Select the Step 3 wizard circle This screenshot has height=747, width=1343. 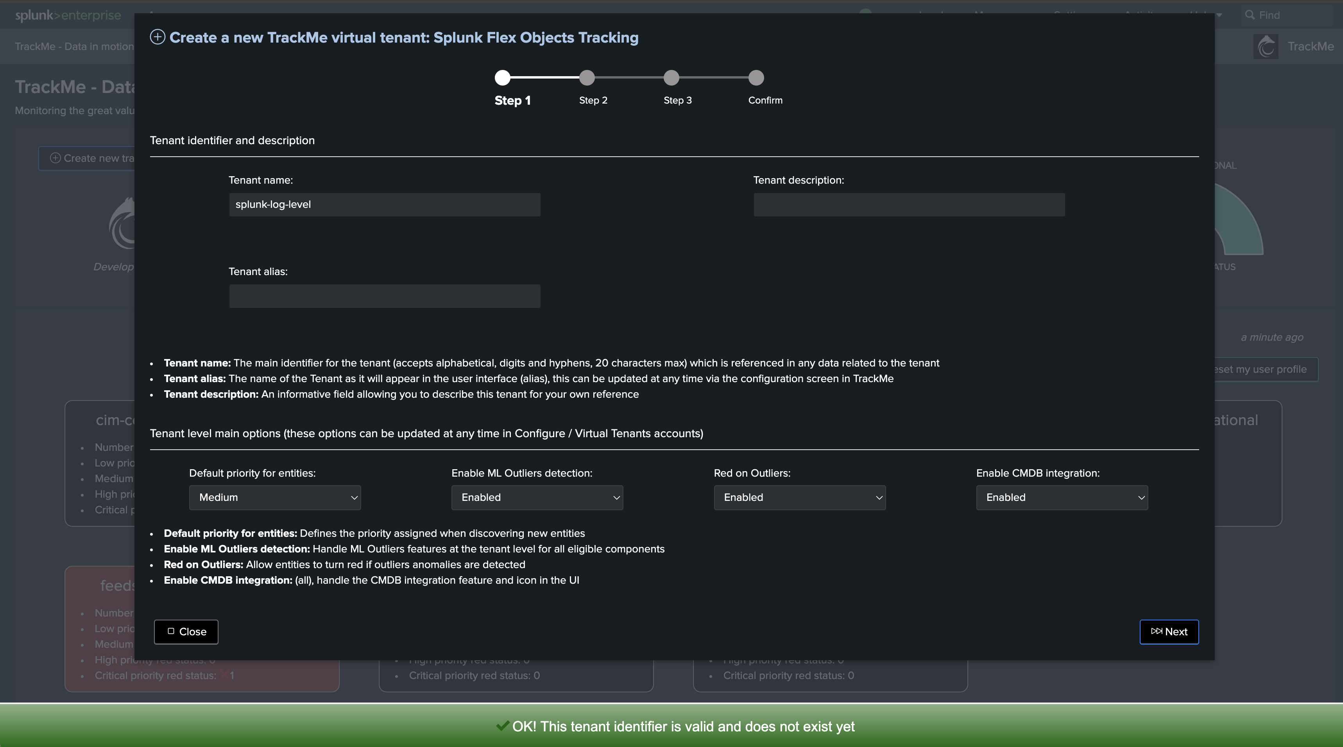(x=671, y=78)
